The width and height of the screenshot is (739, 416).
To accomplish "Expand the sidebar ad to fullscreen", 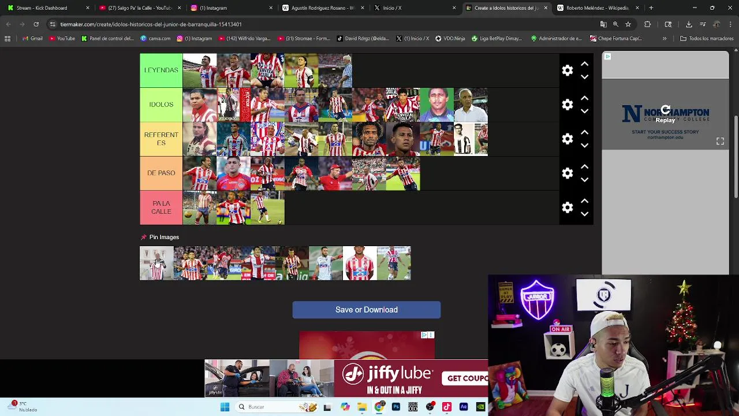I will click(720, 142).
